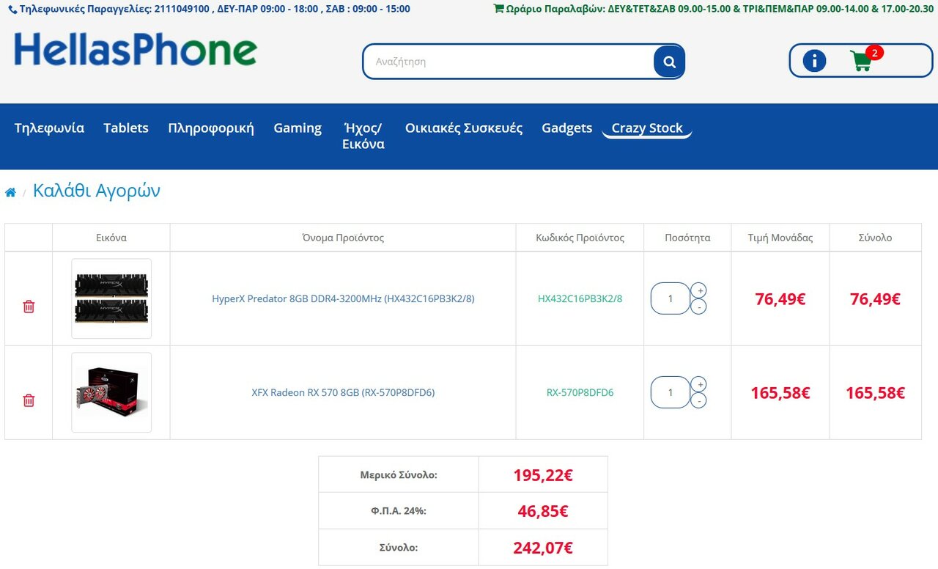The height and width of the screenshot is (569, 938).
Task: Click the HellasPhone logo
Action: tap(136, 50)
